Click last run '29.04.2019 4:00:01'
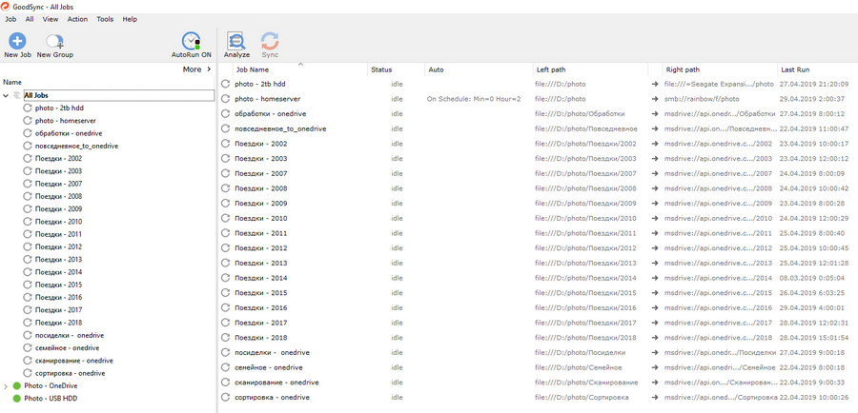This screenshot has height=413, width=858. [814, 307]
